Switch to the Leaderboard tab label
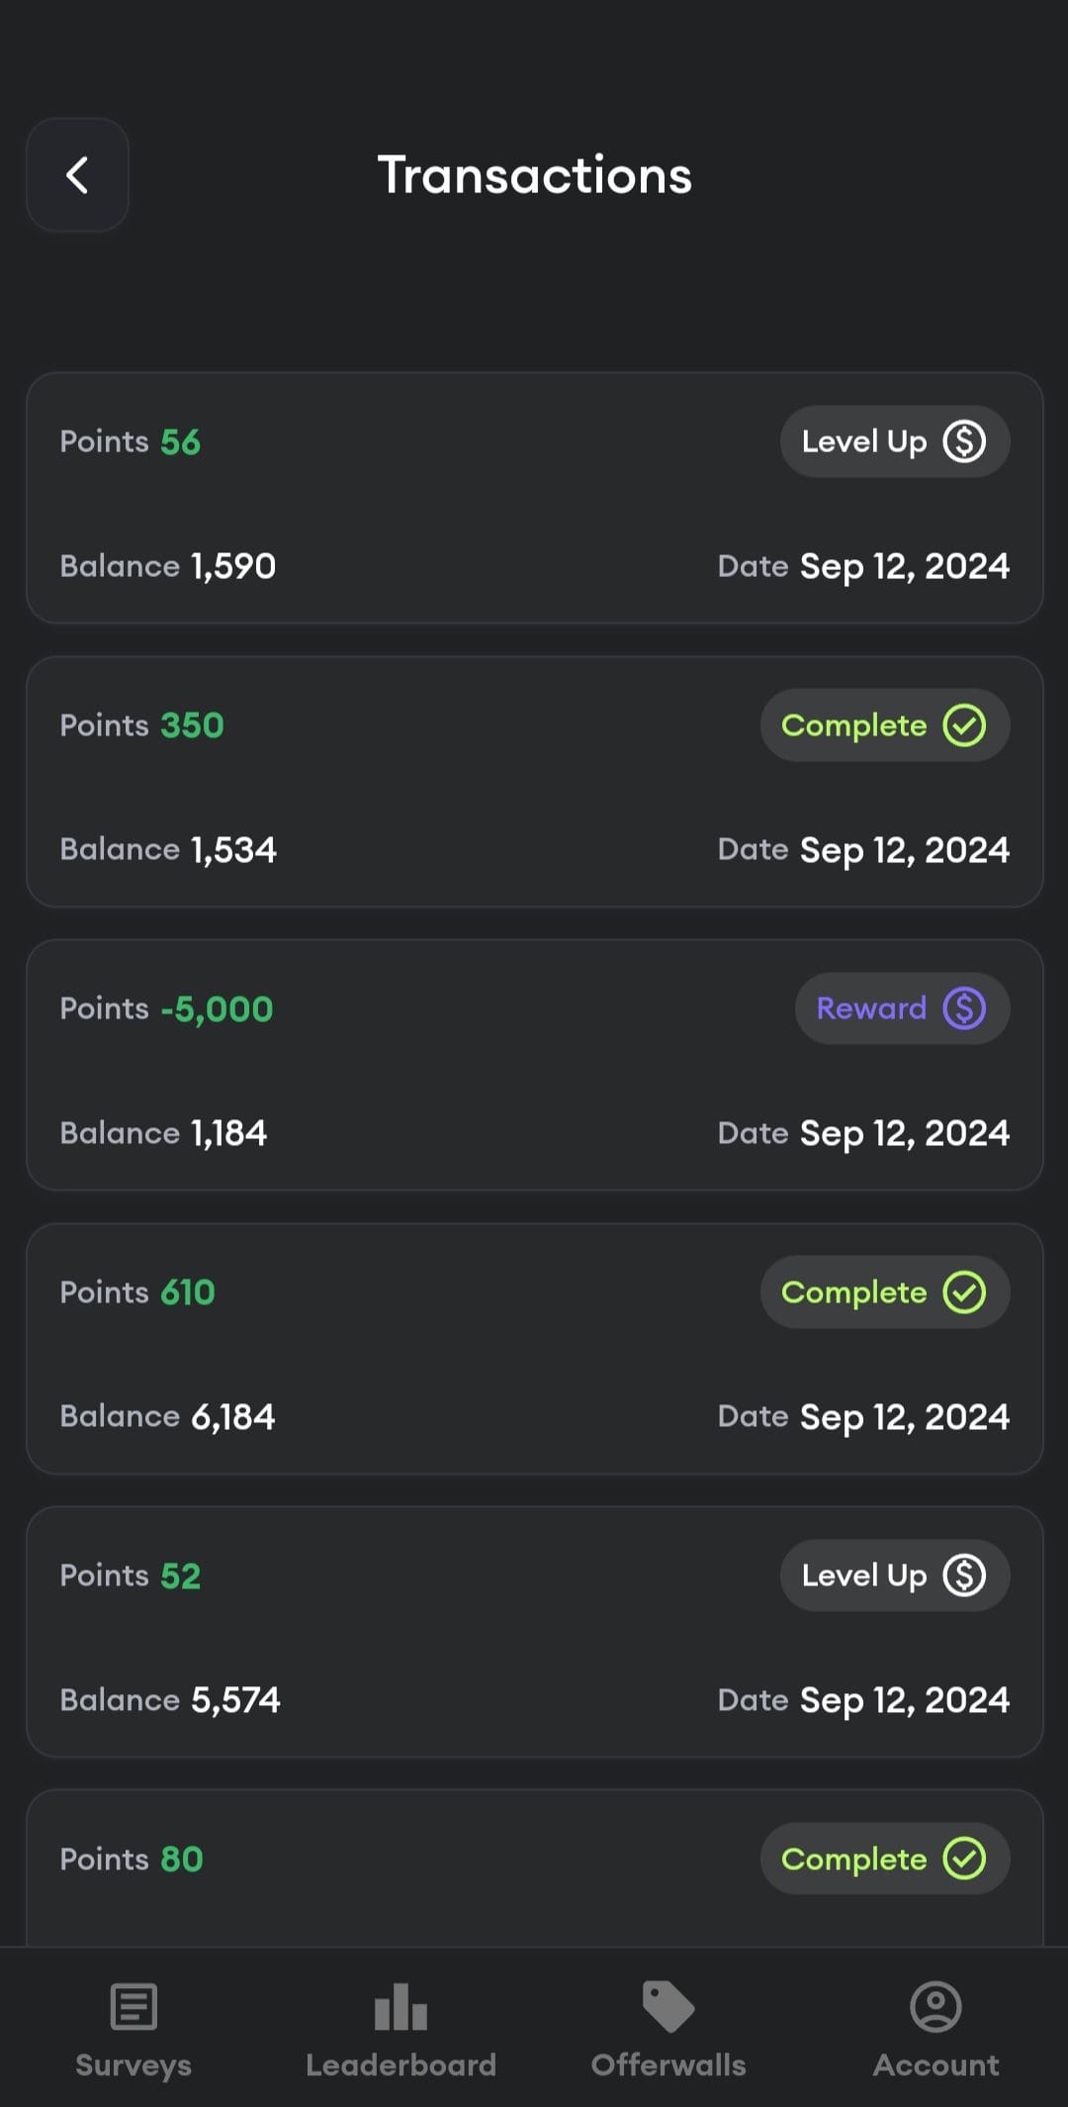The image size is (1068, 2107). [x=400, y=2065]
